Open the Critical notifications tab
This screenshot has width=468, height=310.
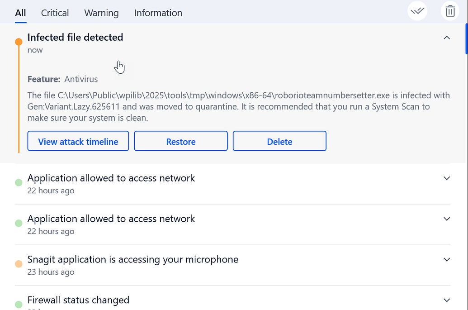click(55, 13)
